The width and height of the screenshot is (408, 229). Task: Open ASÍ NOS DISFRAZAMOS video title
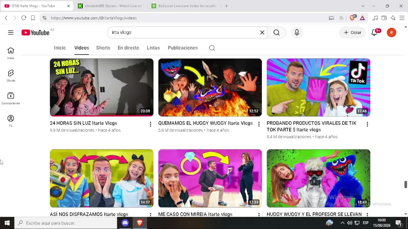pyautogui.click(x=89, y=214)
